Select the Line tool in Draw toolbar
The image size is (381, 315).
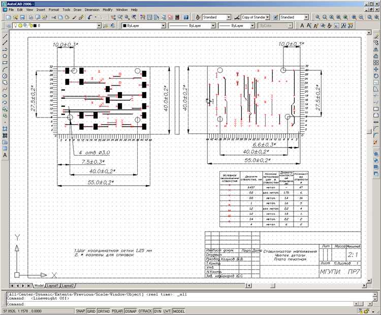5,37
